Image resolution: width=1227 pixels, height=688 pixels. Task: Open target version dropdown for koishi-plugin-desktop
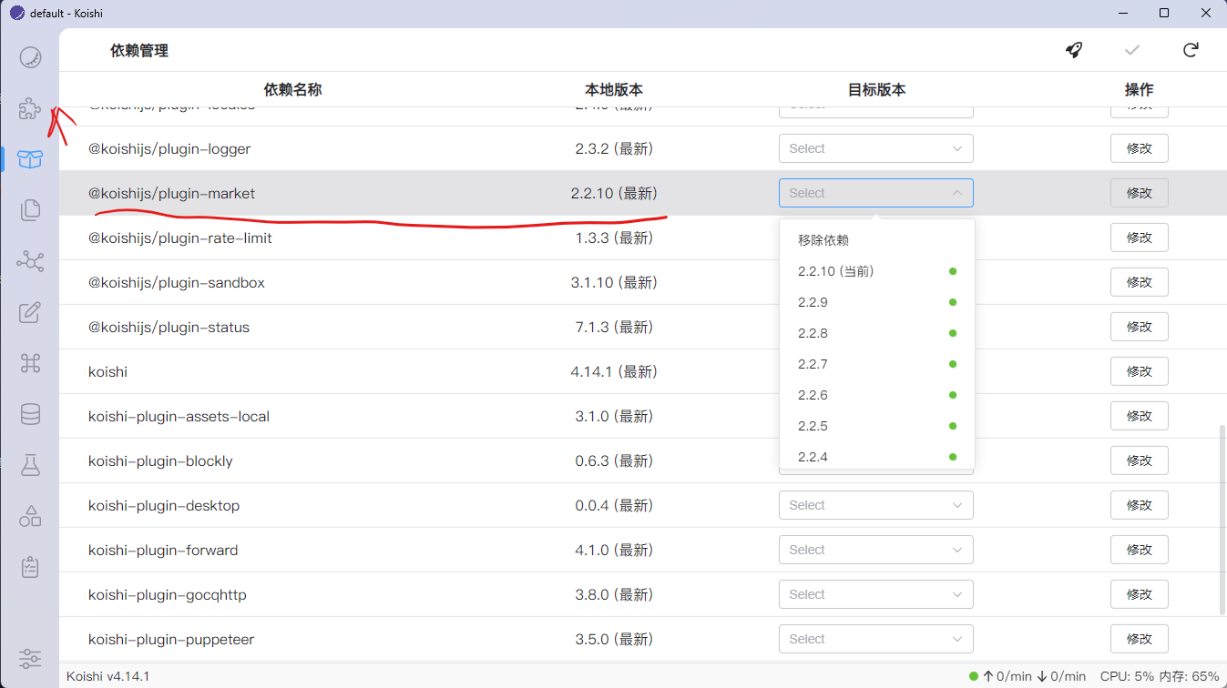coord(875,505)
